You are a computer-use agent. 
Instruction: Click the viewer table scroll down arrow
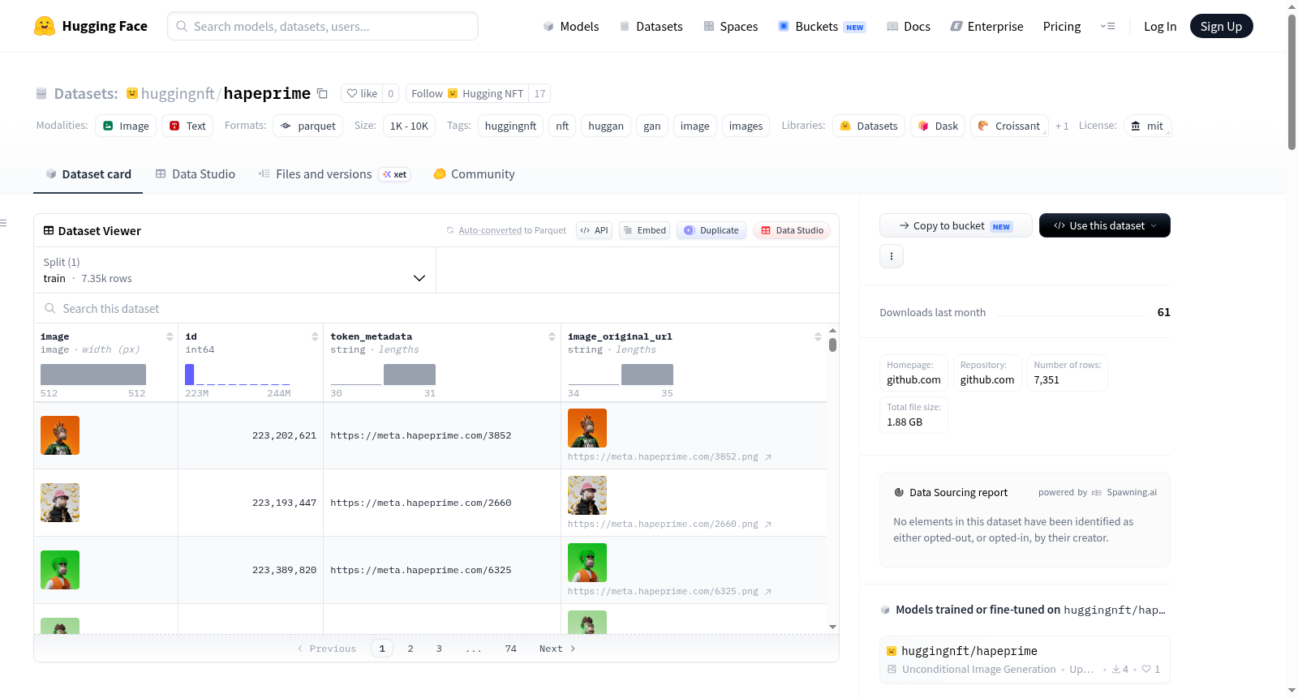(832, 627)
